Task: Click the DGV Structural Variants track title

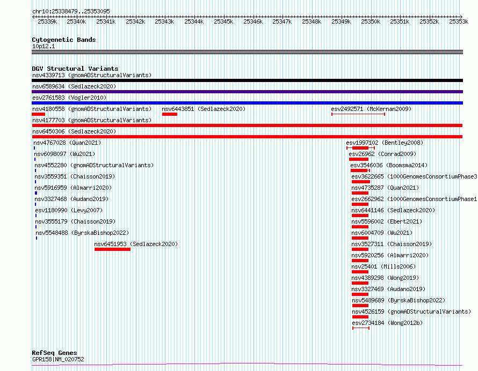Action: point(75,69)
